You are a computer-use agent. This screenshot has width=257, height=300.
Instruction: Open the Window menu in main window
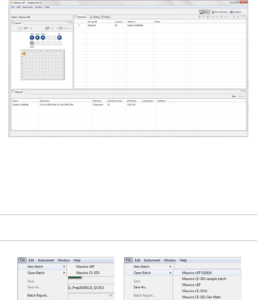click(39, 7)
